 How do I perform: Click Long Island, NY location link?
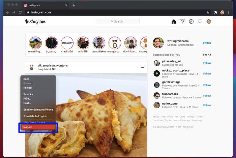(x=47, y=69)
